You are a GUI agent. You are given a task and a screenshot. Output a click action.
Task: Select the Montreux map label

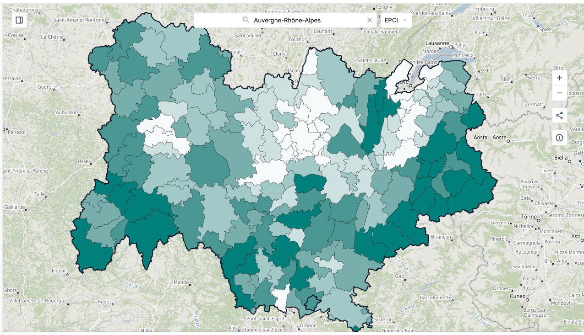[x=462, y=55]
